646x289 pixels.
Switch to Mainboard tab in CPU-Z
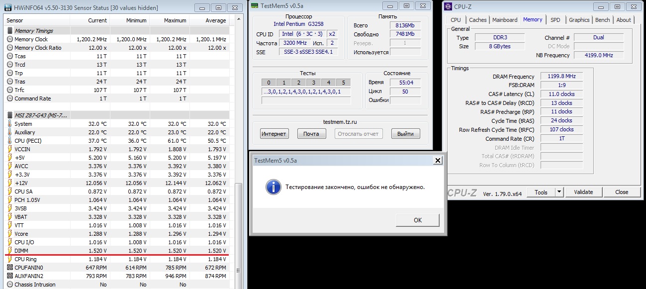505,20
